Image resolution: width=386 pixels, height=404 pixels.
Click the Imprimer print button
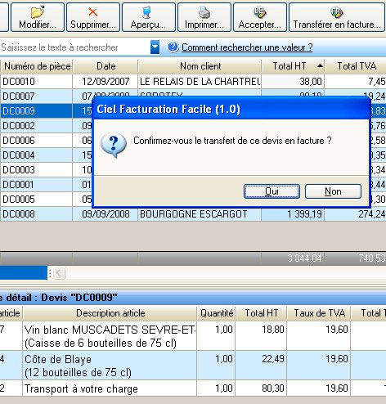point(204,17)
